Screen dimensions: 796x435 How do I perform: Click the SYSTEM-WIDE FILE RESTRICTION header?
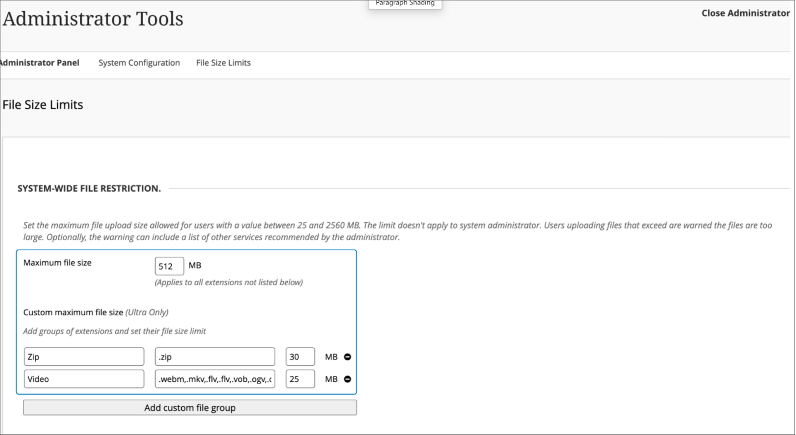point(89,188)
